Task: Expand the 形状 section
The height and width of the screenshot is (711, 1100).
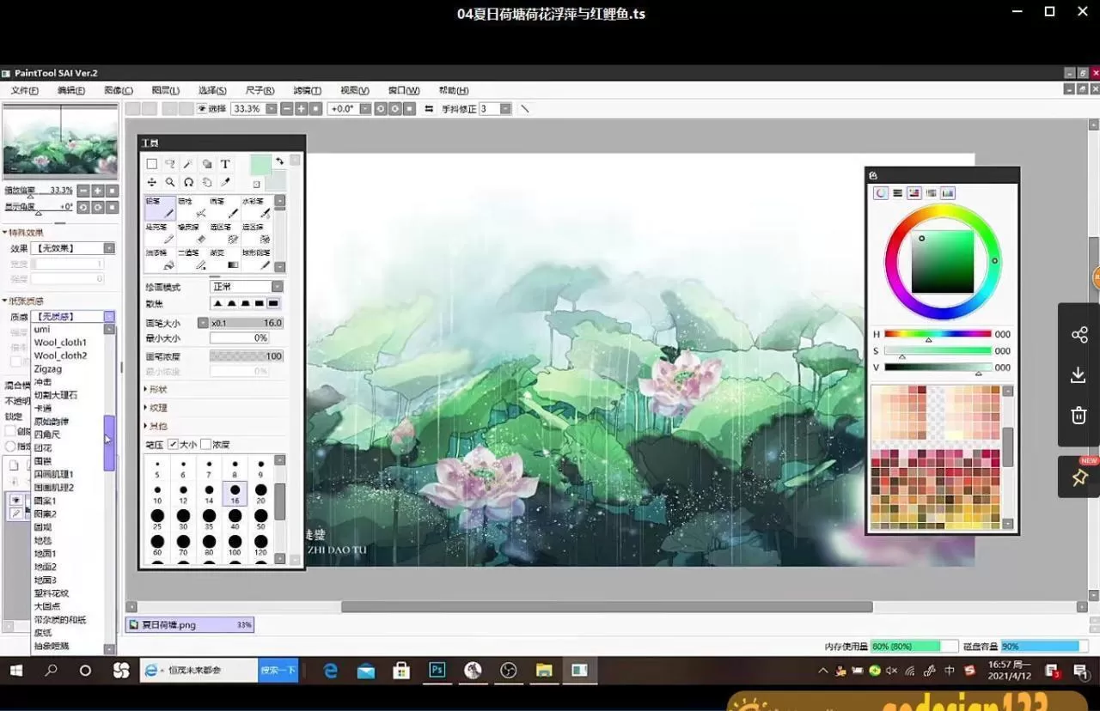Action: pyautogui.click(x=157, y=390)
